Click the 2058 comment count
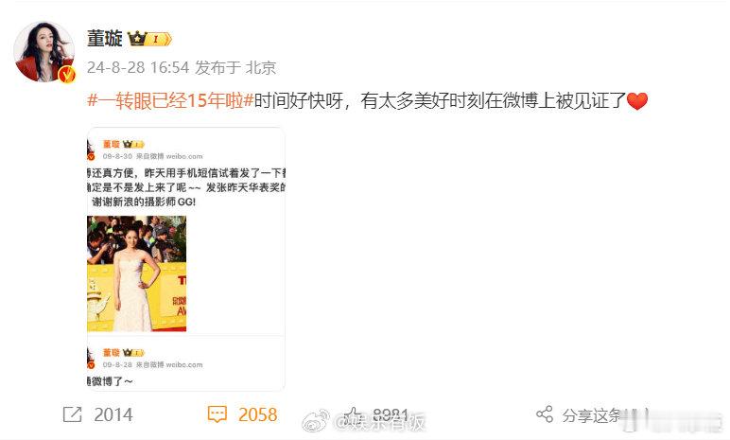The height and width of the screenshot is (440, 730). click(257, 414)
